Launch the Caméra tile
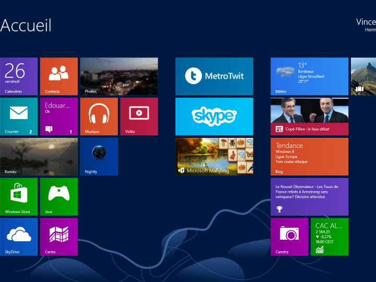Screen dimensions: 376x282 coord(289,237)
